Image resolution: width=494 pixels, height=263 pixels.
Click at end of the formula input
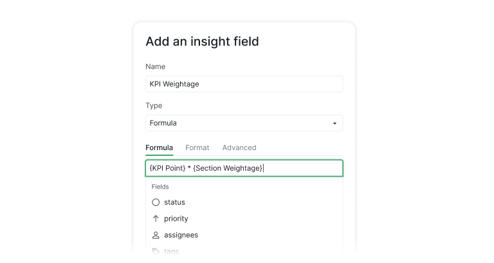click(x=302, y=168)
